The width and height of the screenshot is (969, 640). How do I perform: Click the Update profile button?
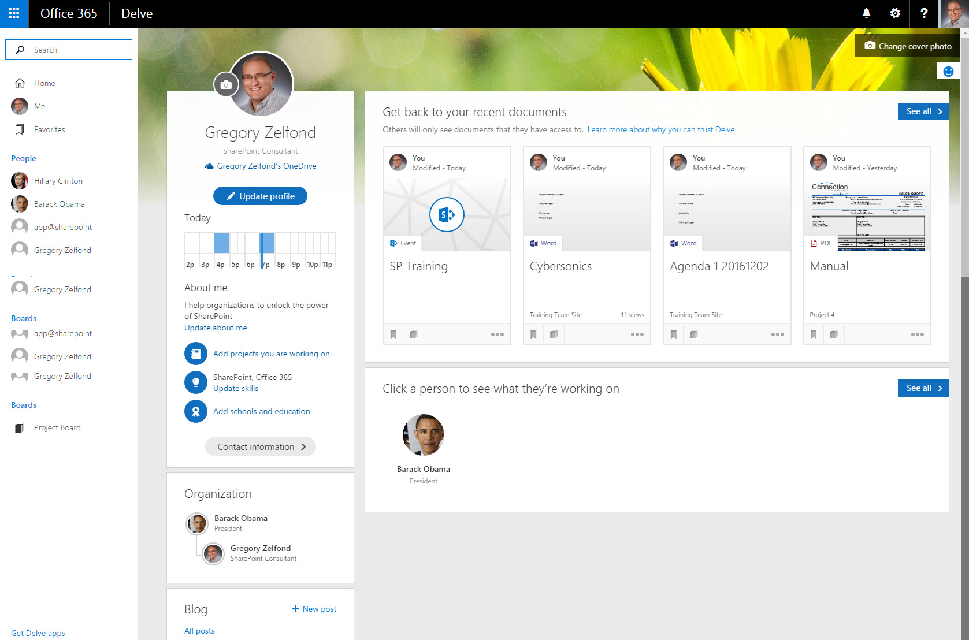[260, 196]
